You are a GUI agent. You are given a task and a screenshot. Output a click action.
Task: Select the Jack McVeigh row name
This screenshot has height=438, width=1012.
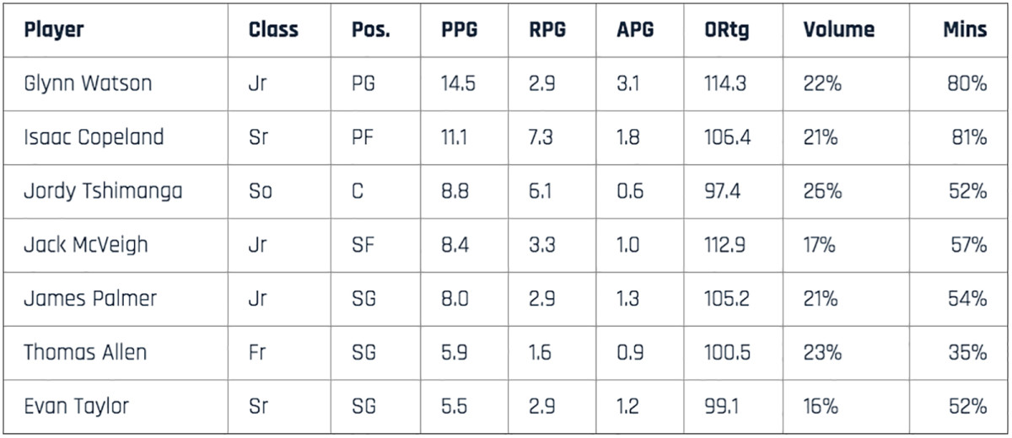point(85,245)
